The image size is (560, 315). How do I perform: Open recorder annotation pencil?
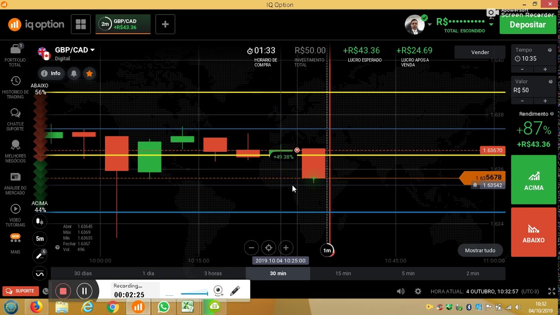coord(235,291)
